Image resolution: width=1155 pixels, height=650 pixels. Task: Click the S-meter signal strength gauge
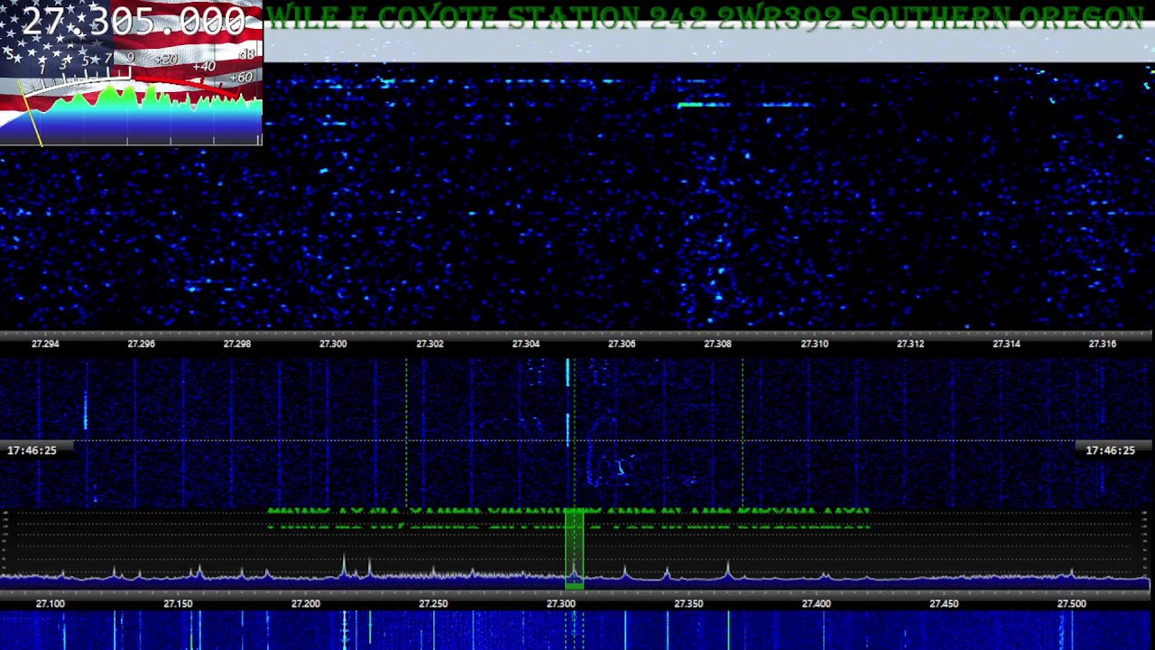pyautogui.click(x=131, y=97)
